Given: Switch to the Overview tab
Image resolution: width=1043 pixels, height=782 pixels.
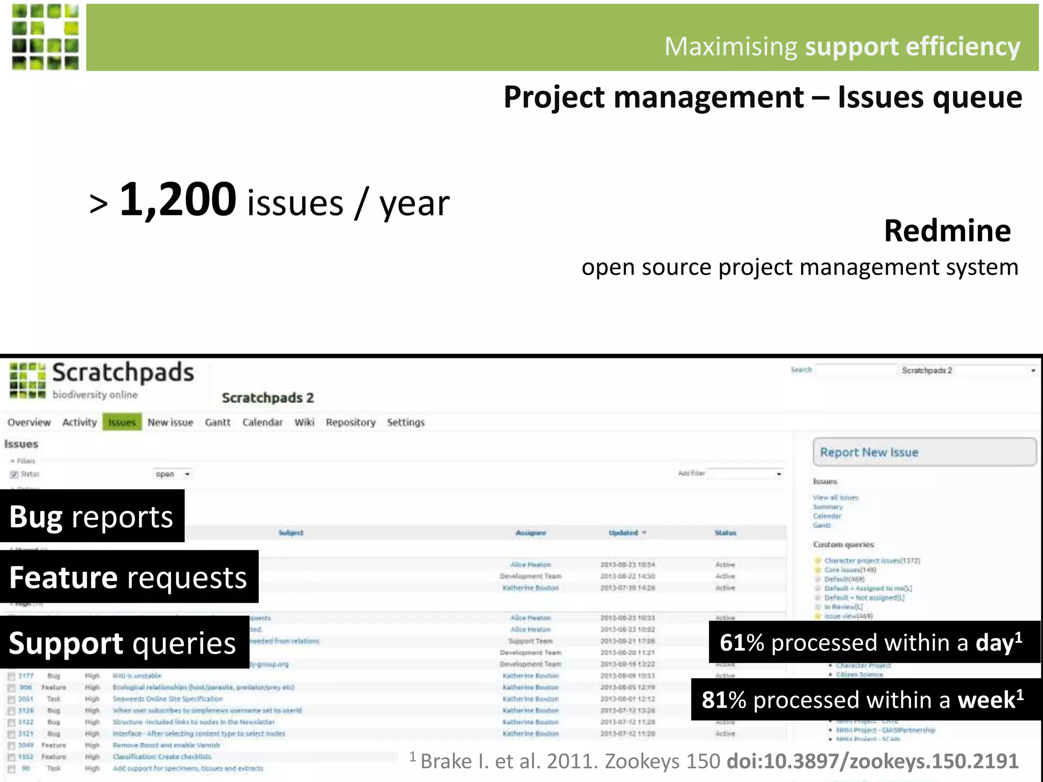Looking at the screenshot, I should click(x=29, y=422).
